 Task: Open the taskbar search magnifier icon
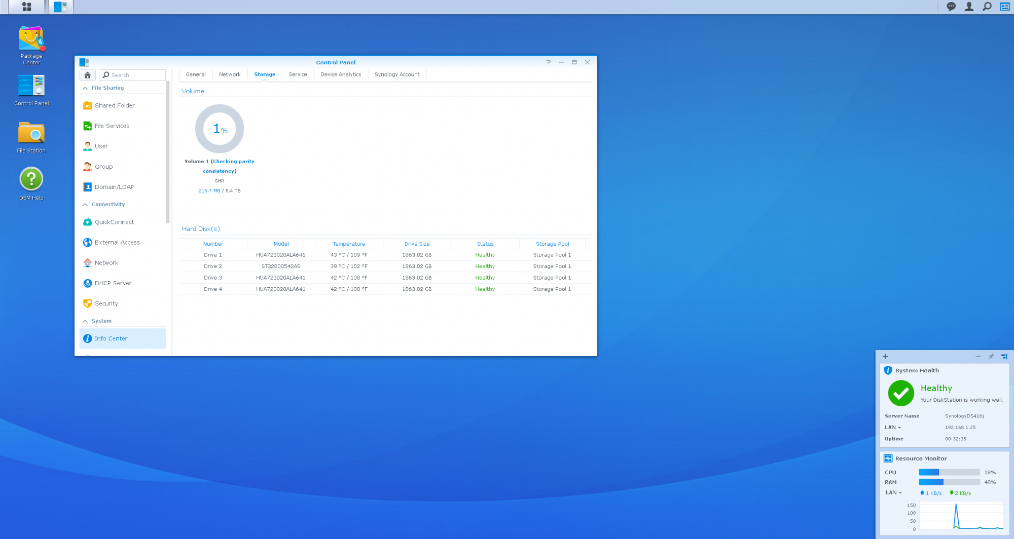(987, 7)
